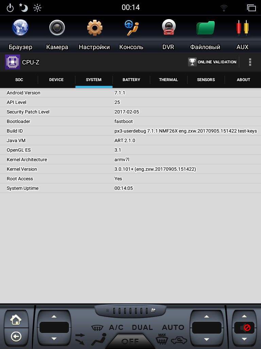Tap the Home house button

click(x=16, y=320)
